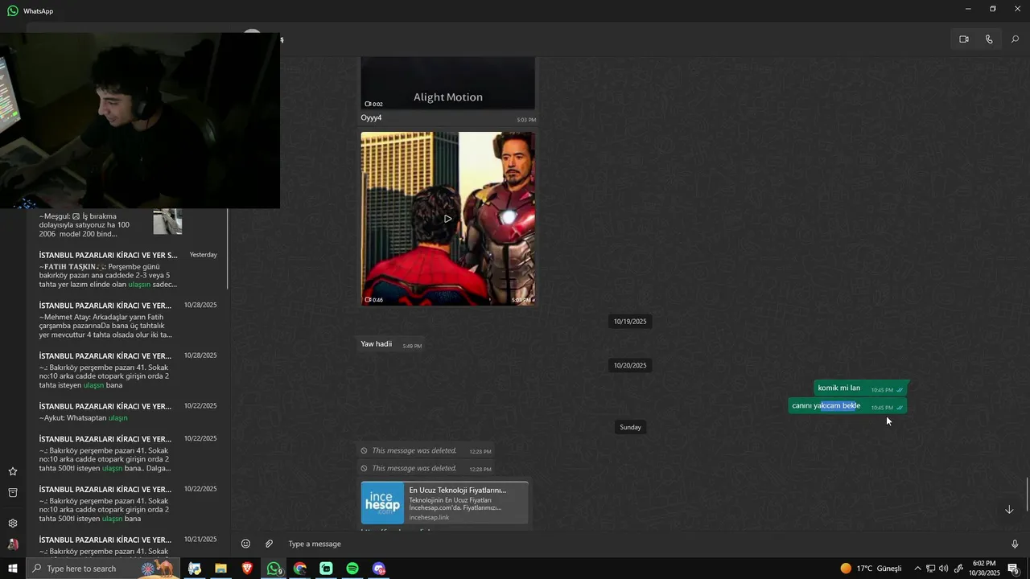
Task: Click the microphone voice message icon
Action: (x=1015, y=544)
